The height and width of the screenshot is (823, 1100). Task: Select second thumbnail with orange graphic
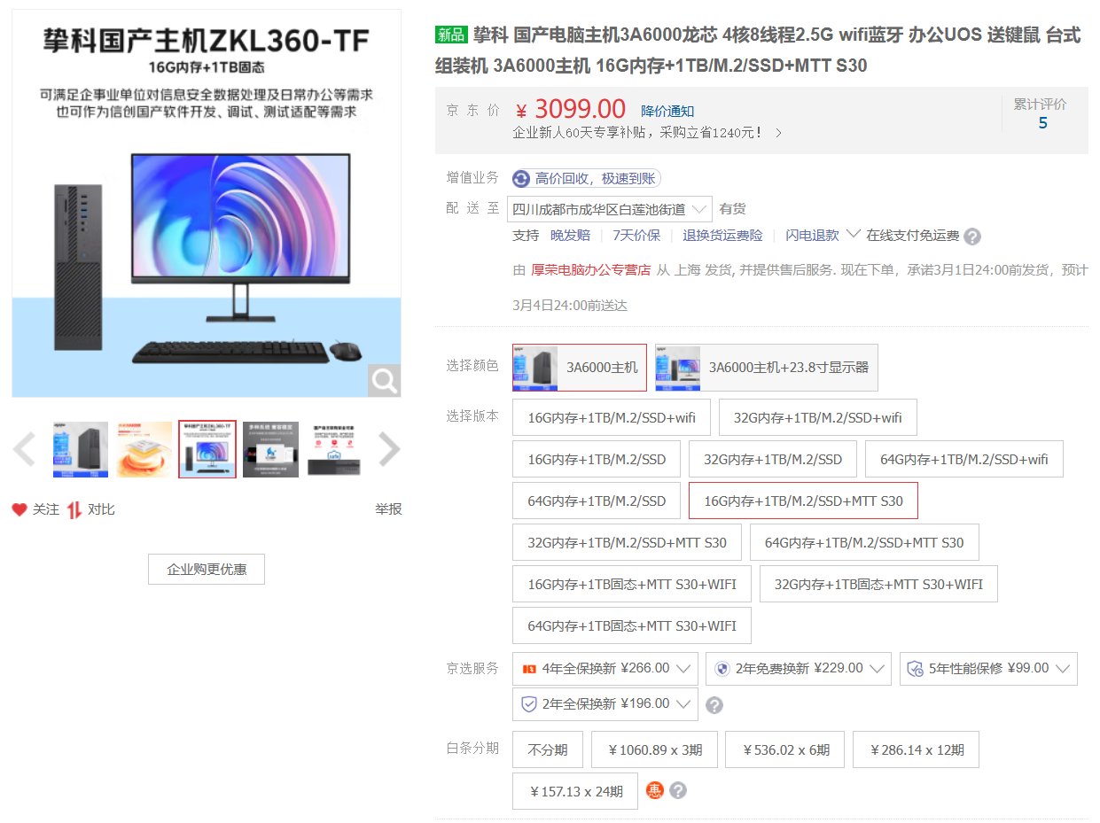tap(144, 450)
